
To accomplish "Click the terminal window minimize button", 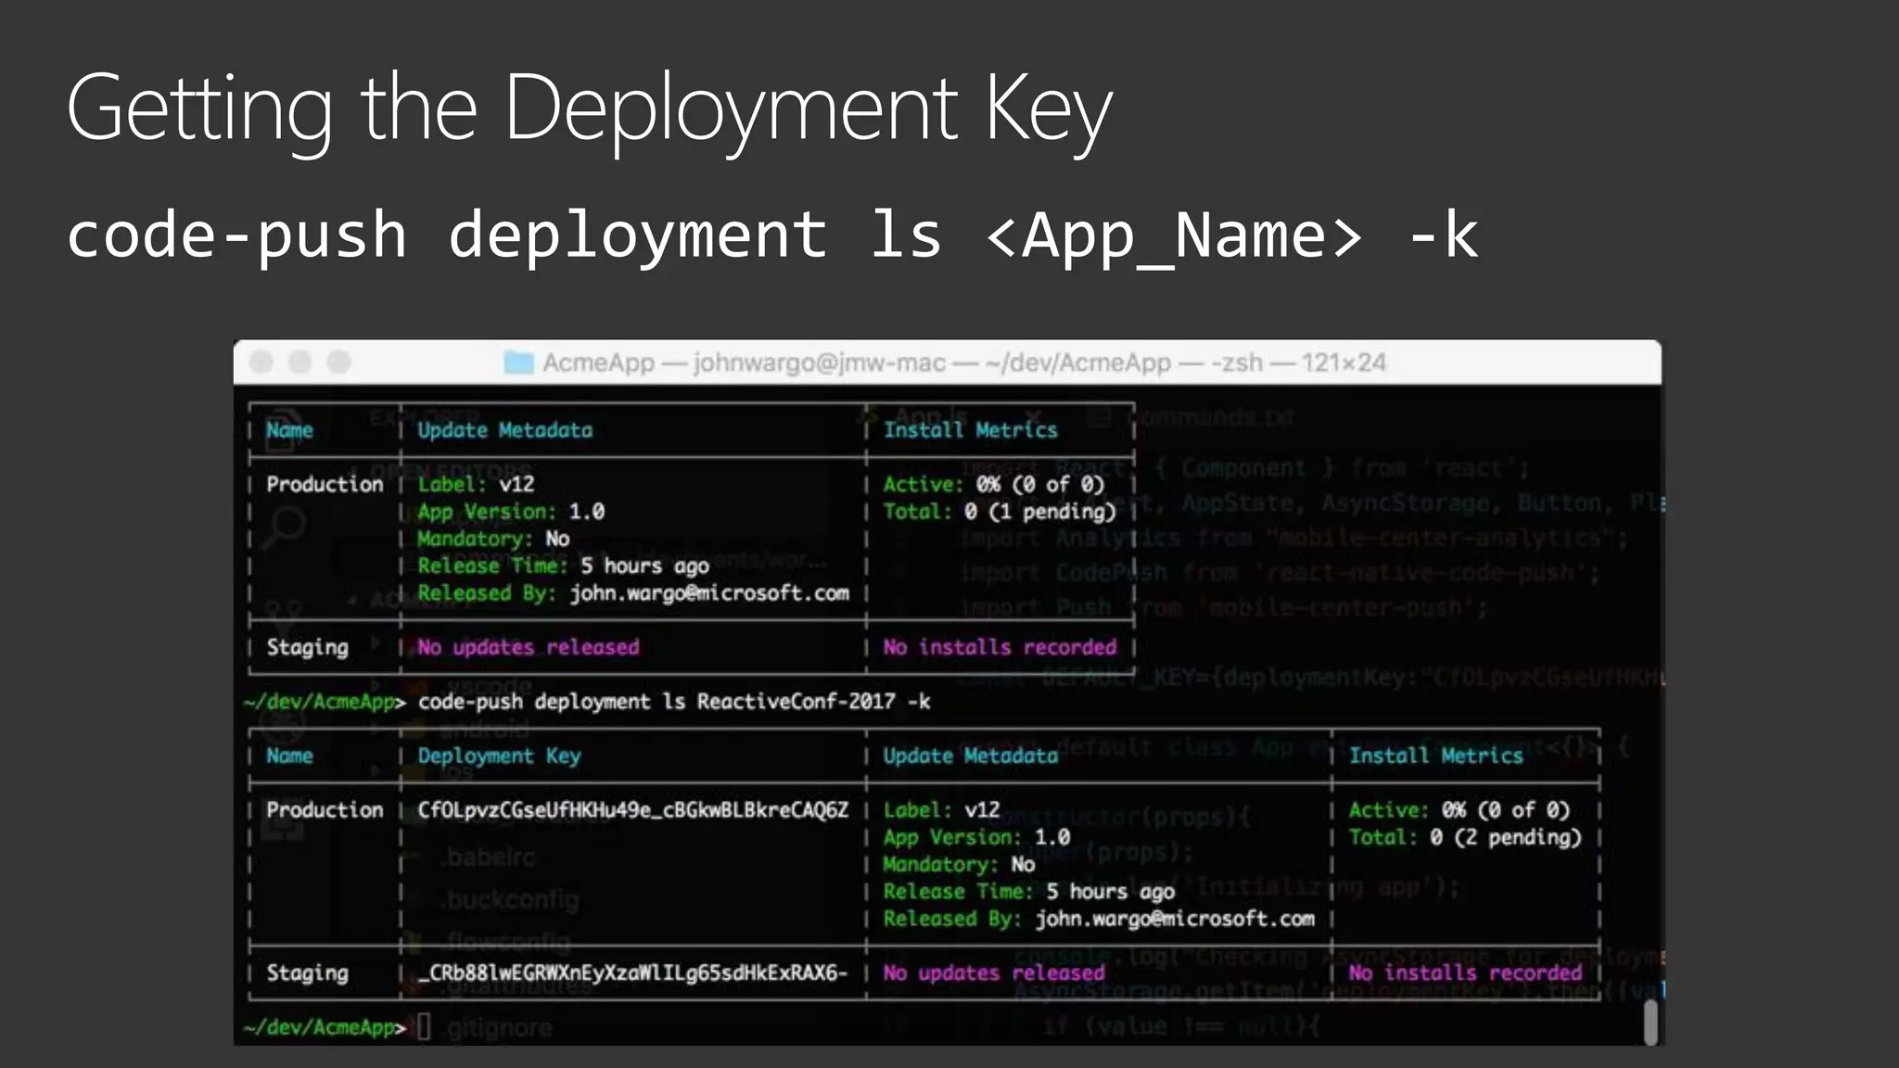I will tap(300, 362).
